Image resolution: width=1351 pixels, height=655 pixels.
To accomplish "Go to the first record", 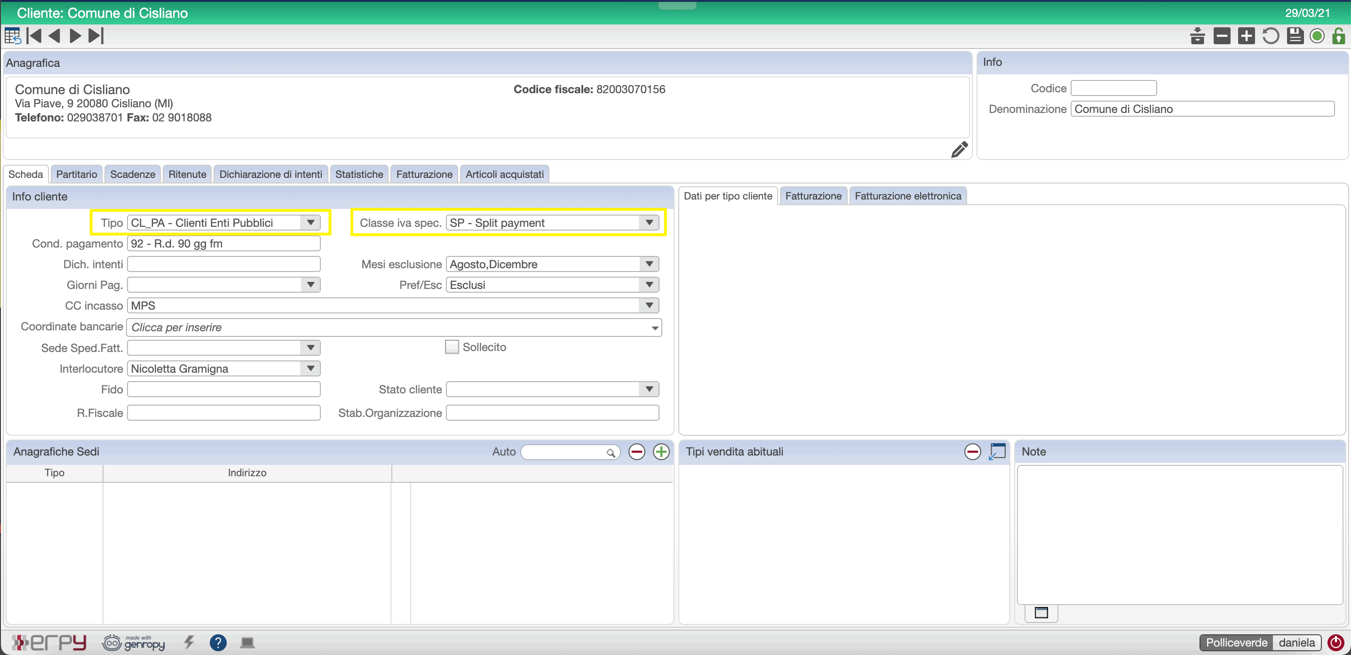I will click(34, 36).
